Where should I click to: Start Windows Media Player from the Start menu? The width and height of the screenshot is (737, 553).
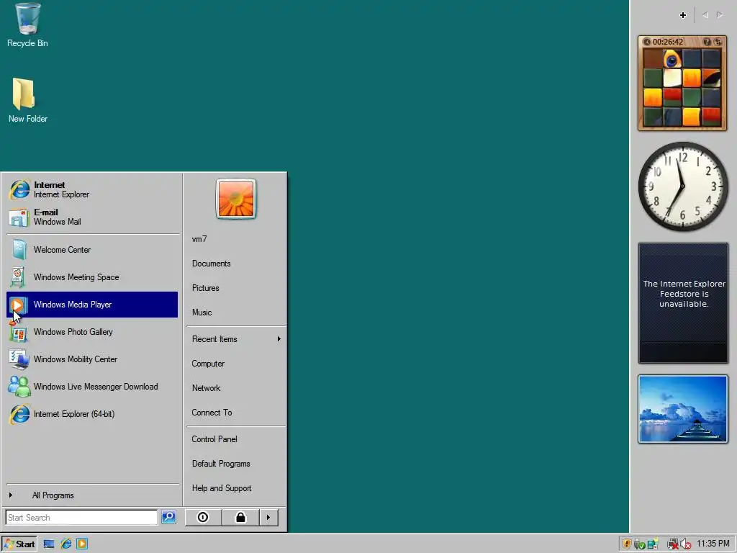pyautogui.click(x=93, y=305)
